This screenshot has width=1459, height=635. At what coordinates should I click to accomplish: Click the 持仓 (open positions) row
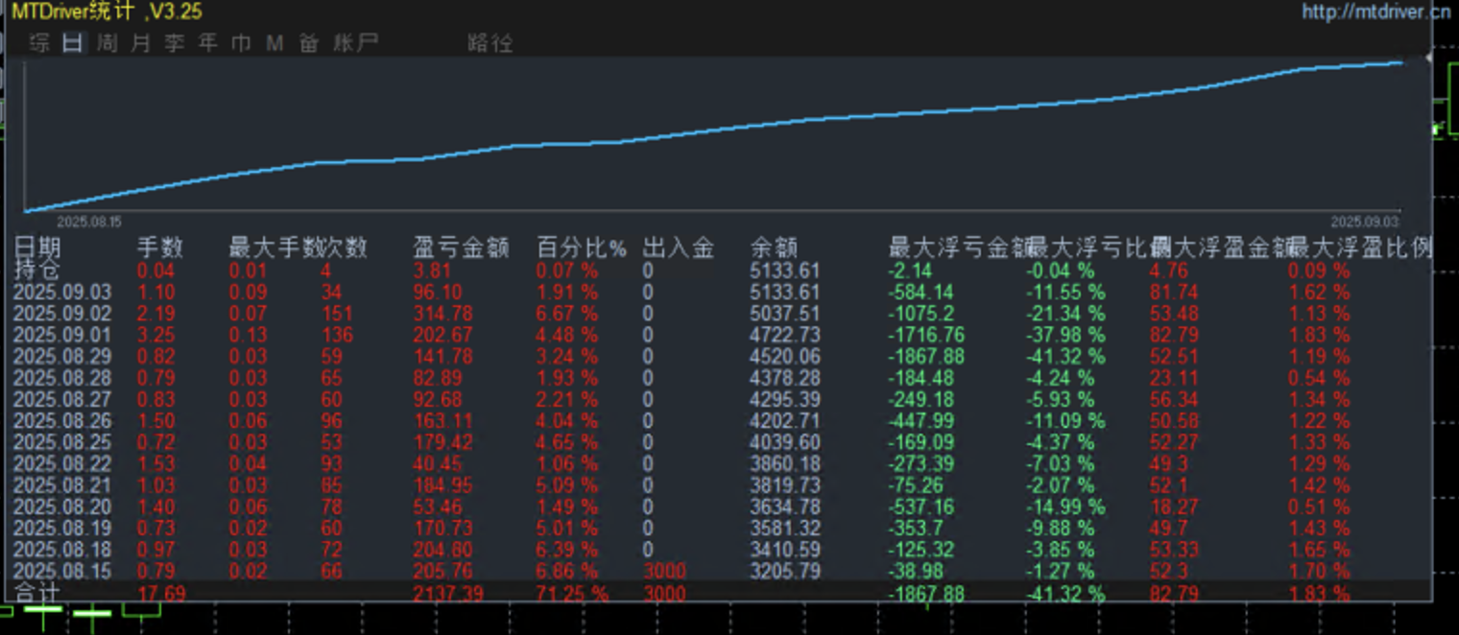pyautogui.click(x=37, y=270)
